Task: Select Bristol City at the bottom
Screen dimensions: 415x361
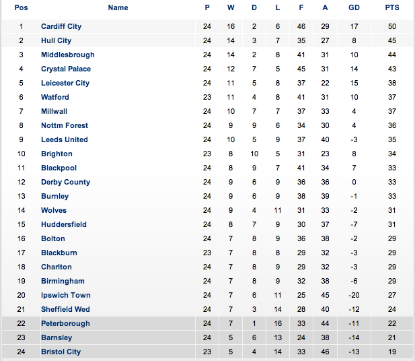Action: point(61,352)
